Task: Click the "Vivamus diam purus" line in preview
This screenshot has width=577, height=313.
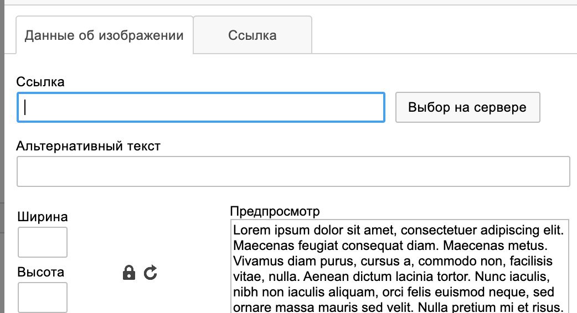Action: coord(393,261)
